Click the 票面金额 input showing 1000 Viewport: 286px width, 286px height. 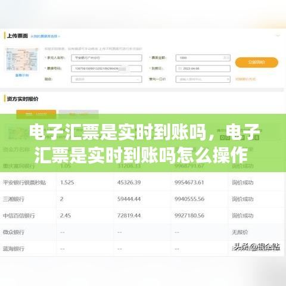(x=203, y=58)
